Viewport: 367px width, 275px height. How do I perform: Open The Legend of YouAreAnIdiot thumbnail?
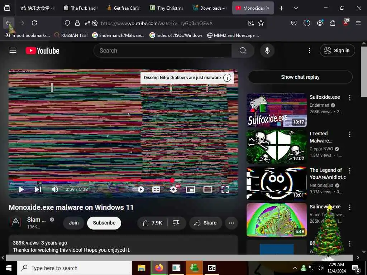[x=276, y=183]
